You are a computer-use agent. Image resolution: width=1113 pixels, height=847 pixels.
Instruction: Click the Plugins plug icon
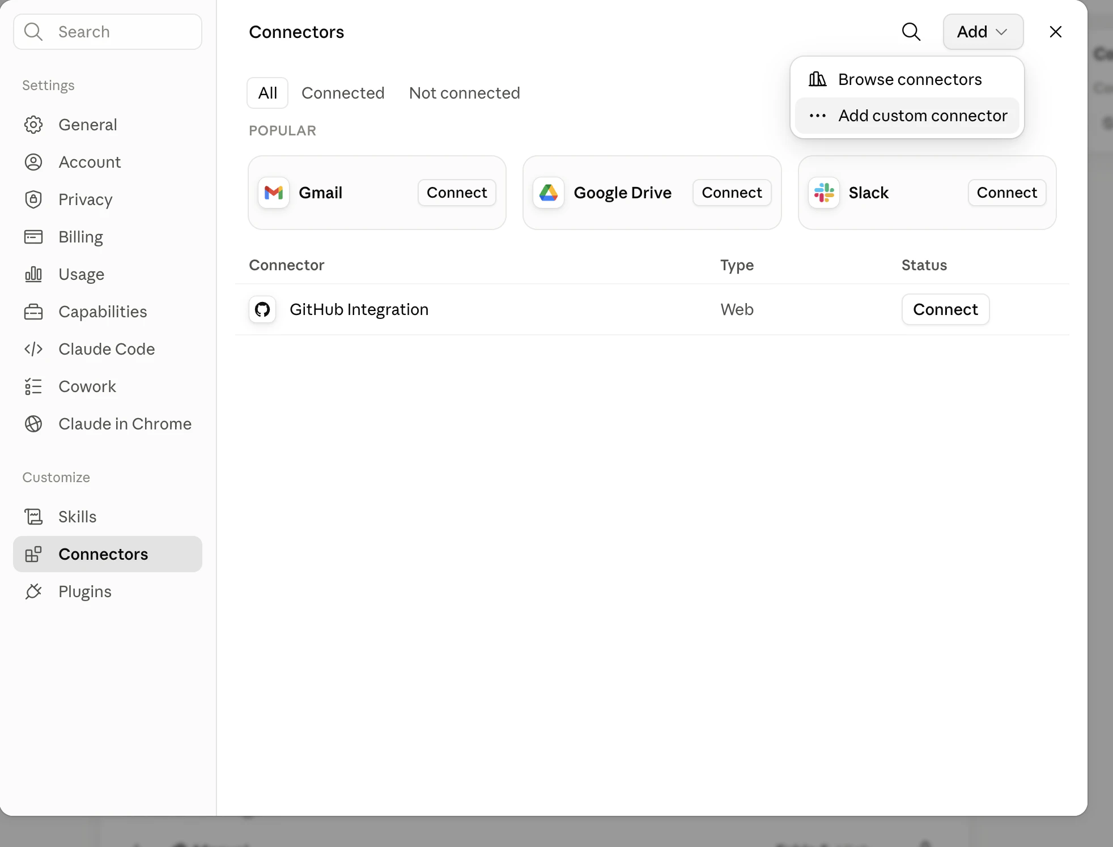[x=33, y=591]
